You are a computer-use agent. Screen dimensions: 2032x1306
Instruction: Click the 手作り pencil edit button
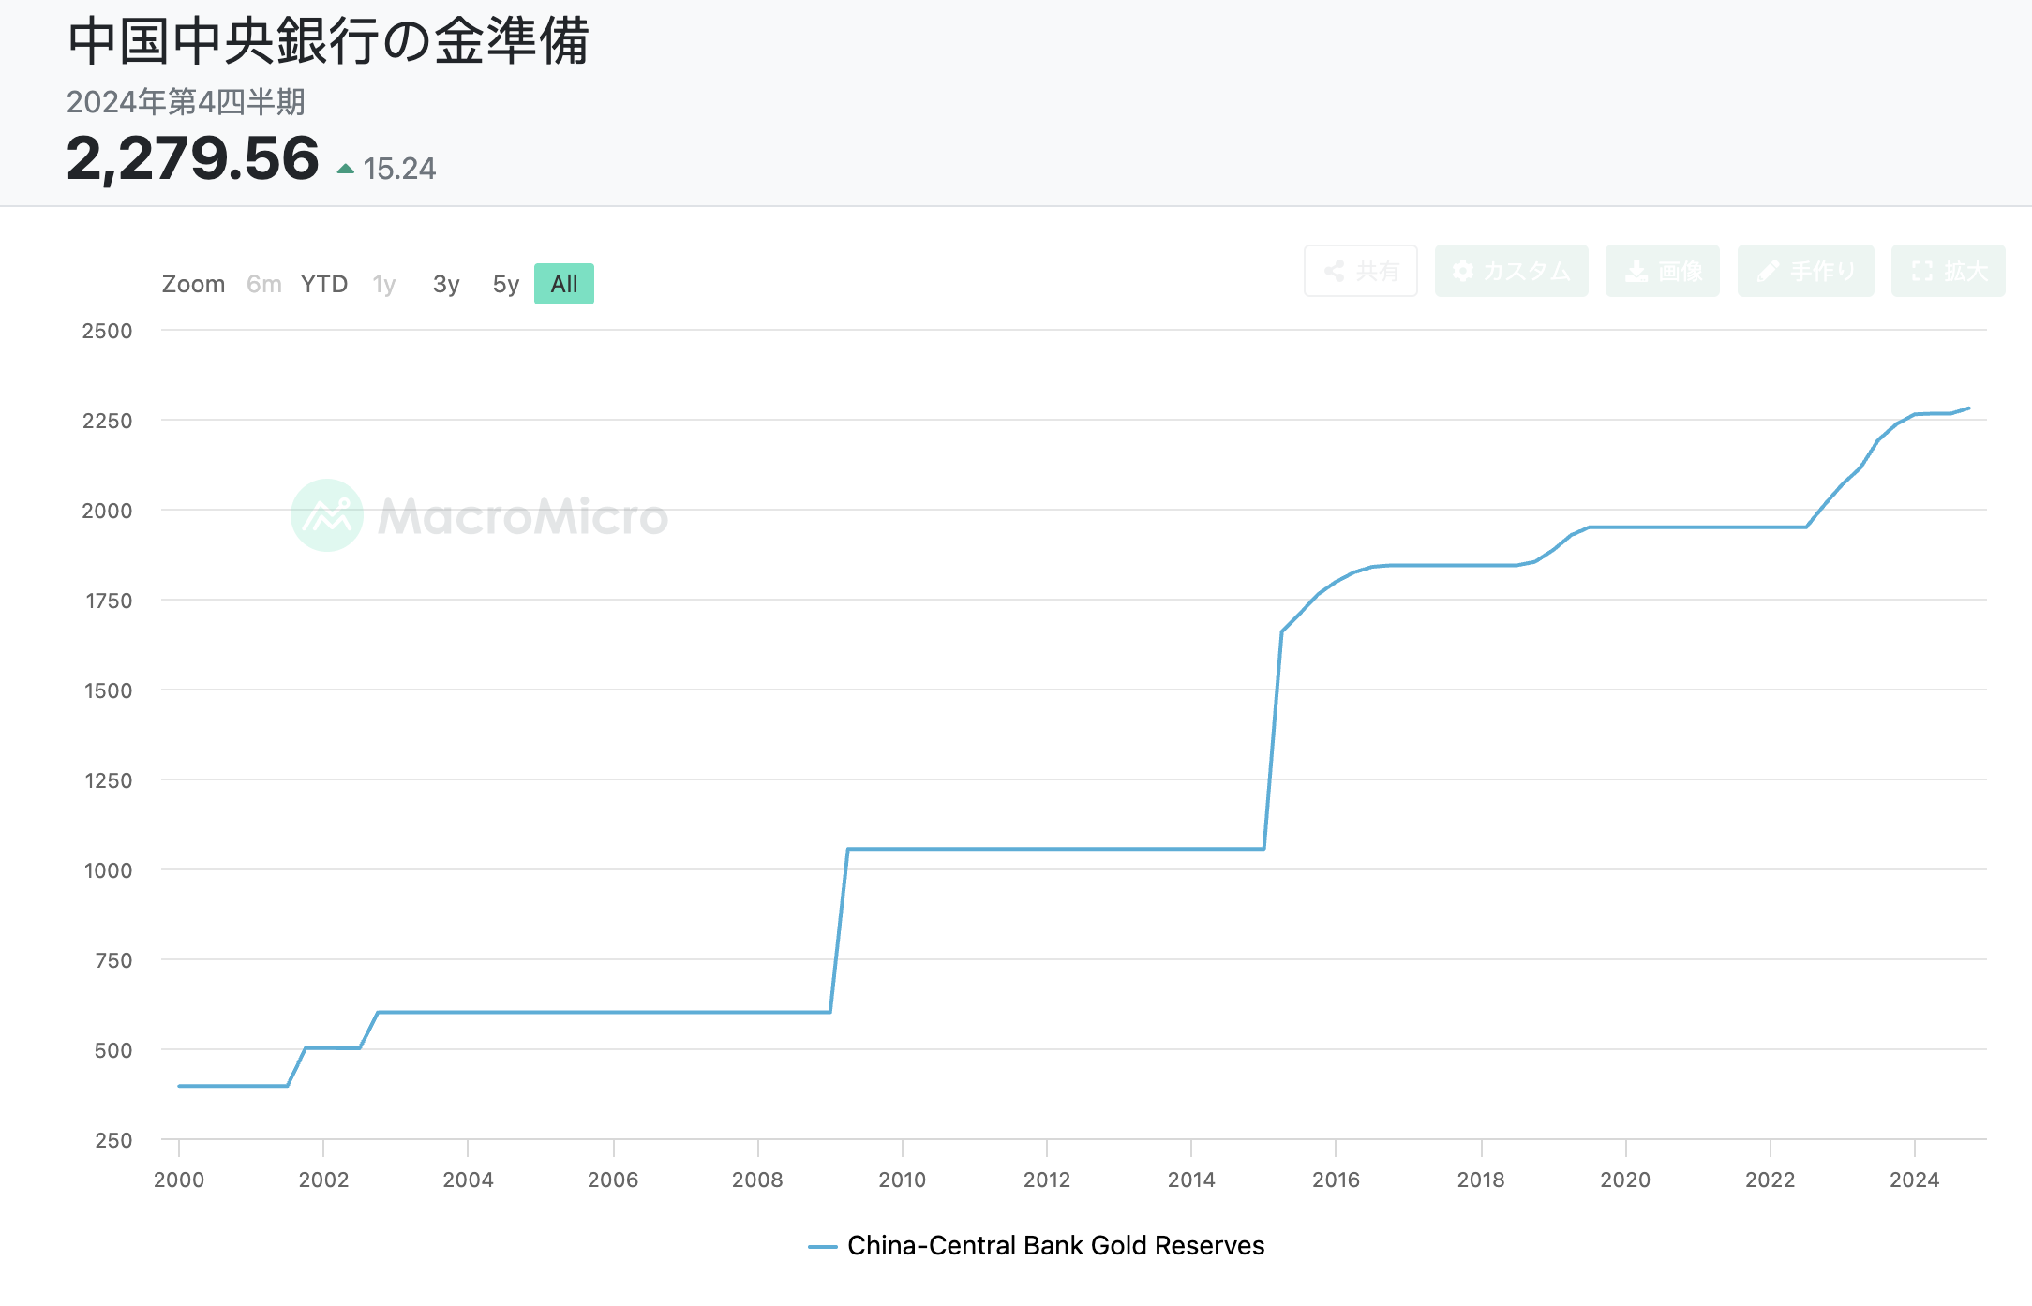coord(1805,272)
